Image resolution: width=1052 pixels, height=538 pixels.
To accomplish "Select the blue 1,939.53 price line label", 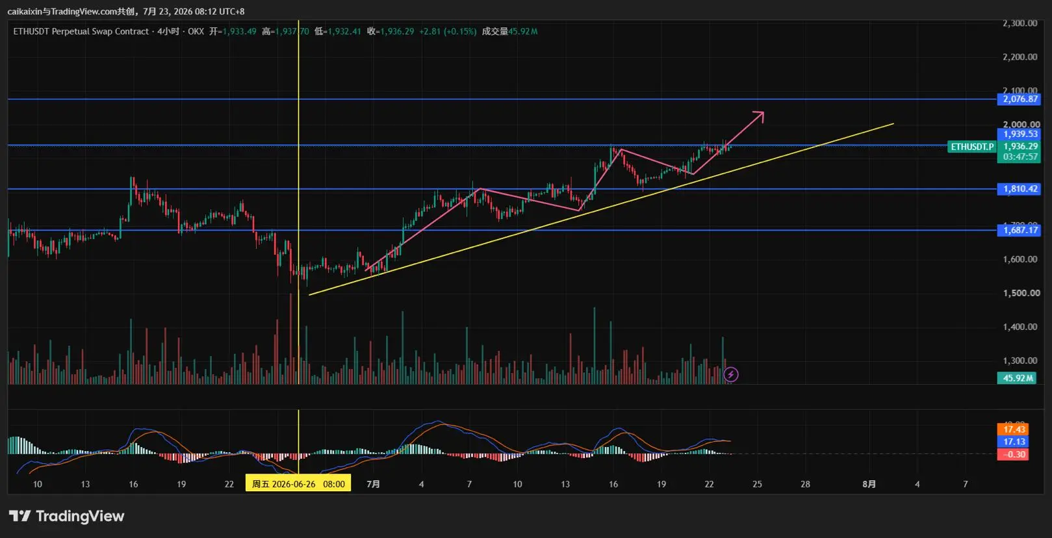I will click(1020, 134).
